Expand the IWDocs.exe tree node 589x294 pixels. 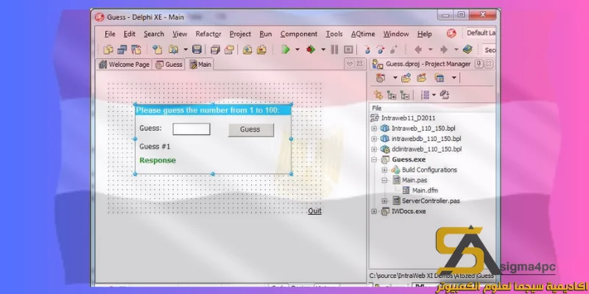(374, 212)
